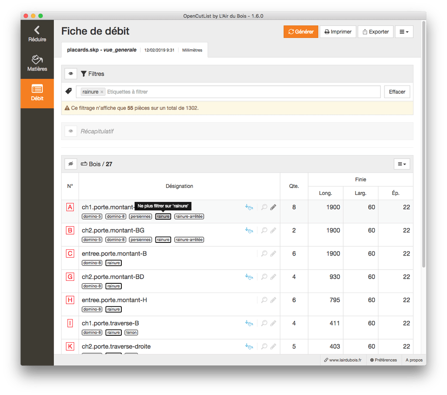Click magnifier icon for ch2.porte.traverse-droite

tap(264, 346)
